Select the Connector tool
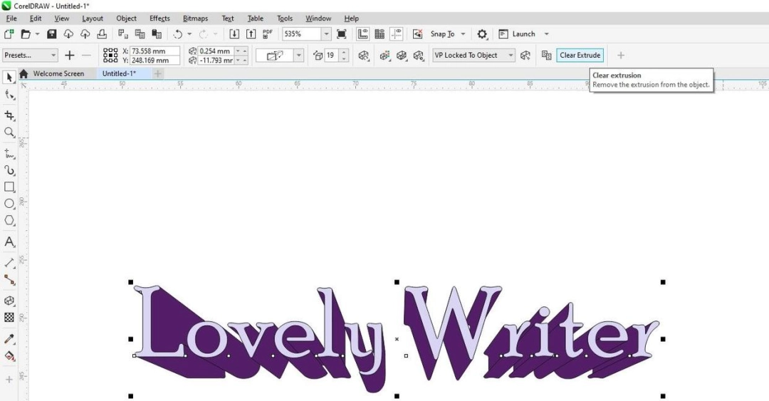The image size is (769, 401). pos(9,280)
